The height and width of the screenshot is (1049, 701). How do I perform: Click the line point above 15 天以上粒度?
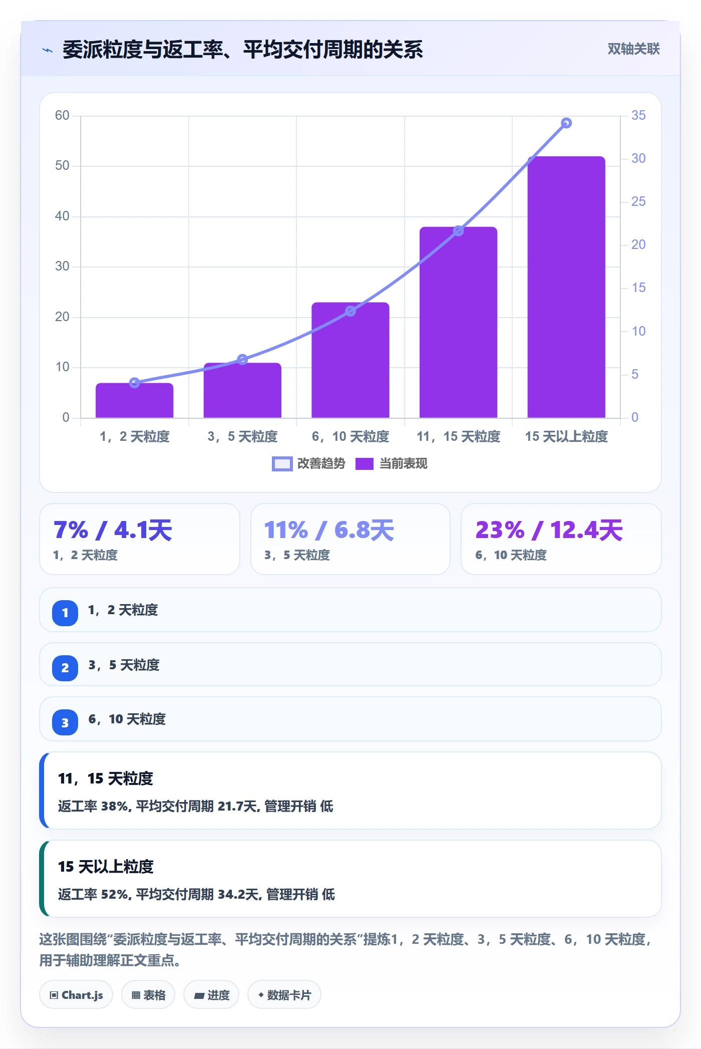click(x=566, y=123)
